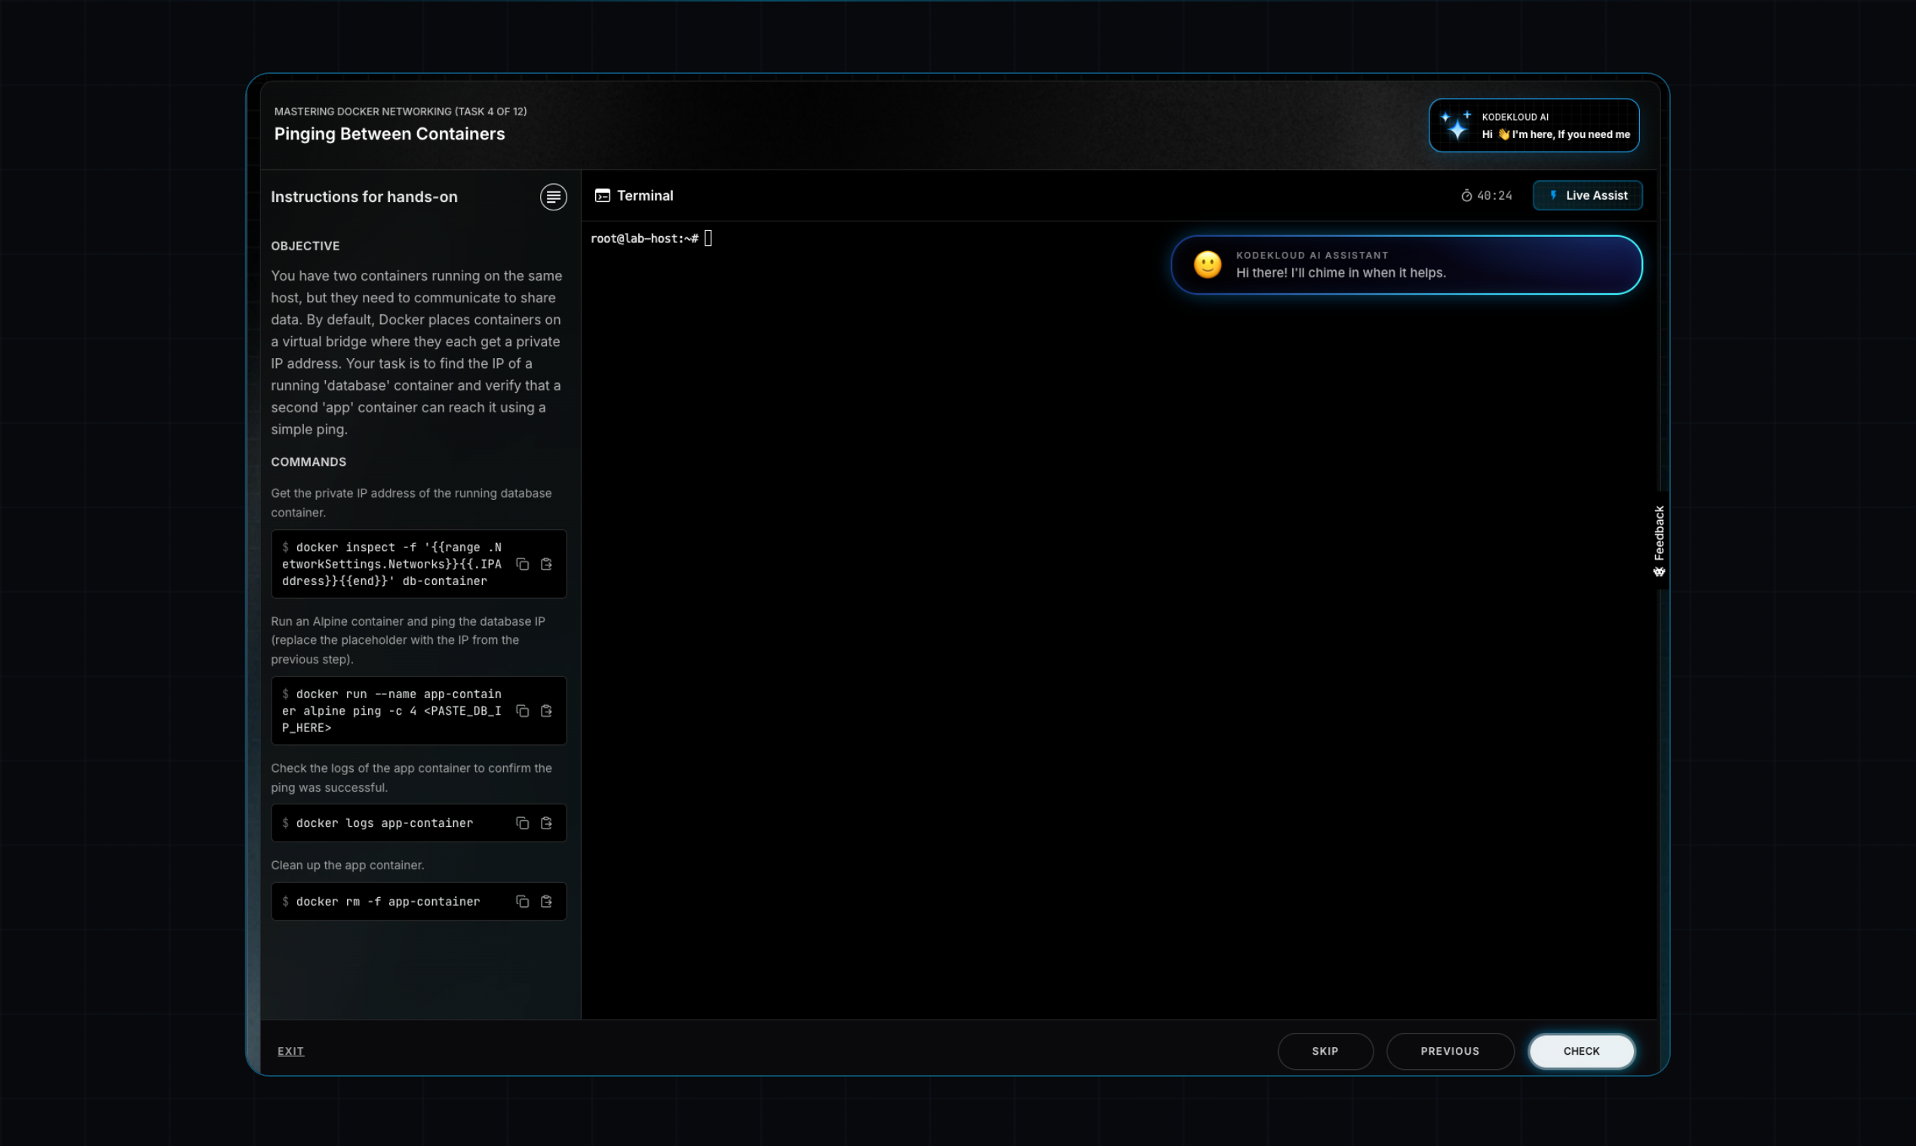Copy the docker logs app-container command
Screen dimensions: 1916x1146
point(522,823)
